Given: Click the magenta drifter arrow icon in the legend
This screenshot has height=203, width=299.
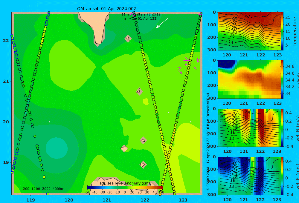Looking at the screenshot, I should pos(132,14).
